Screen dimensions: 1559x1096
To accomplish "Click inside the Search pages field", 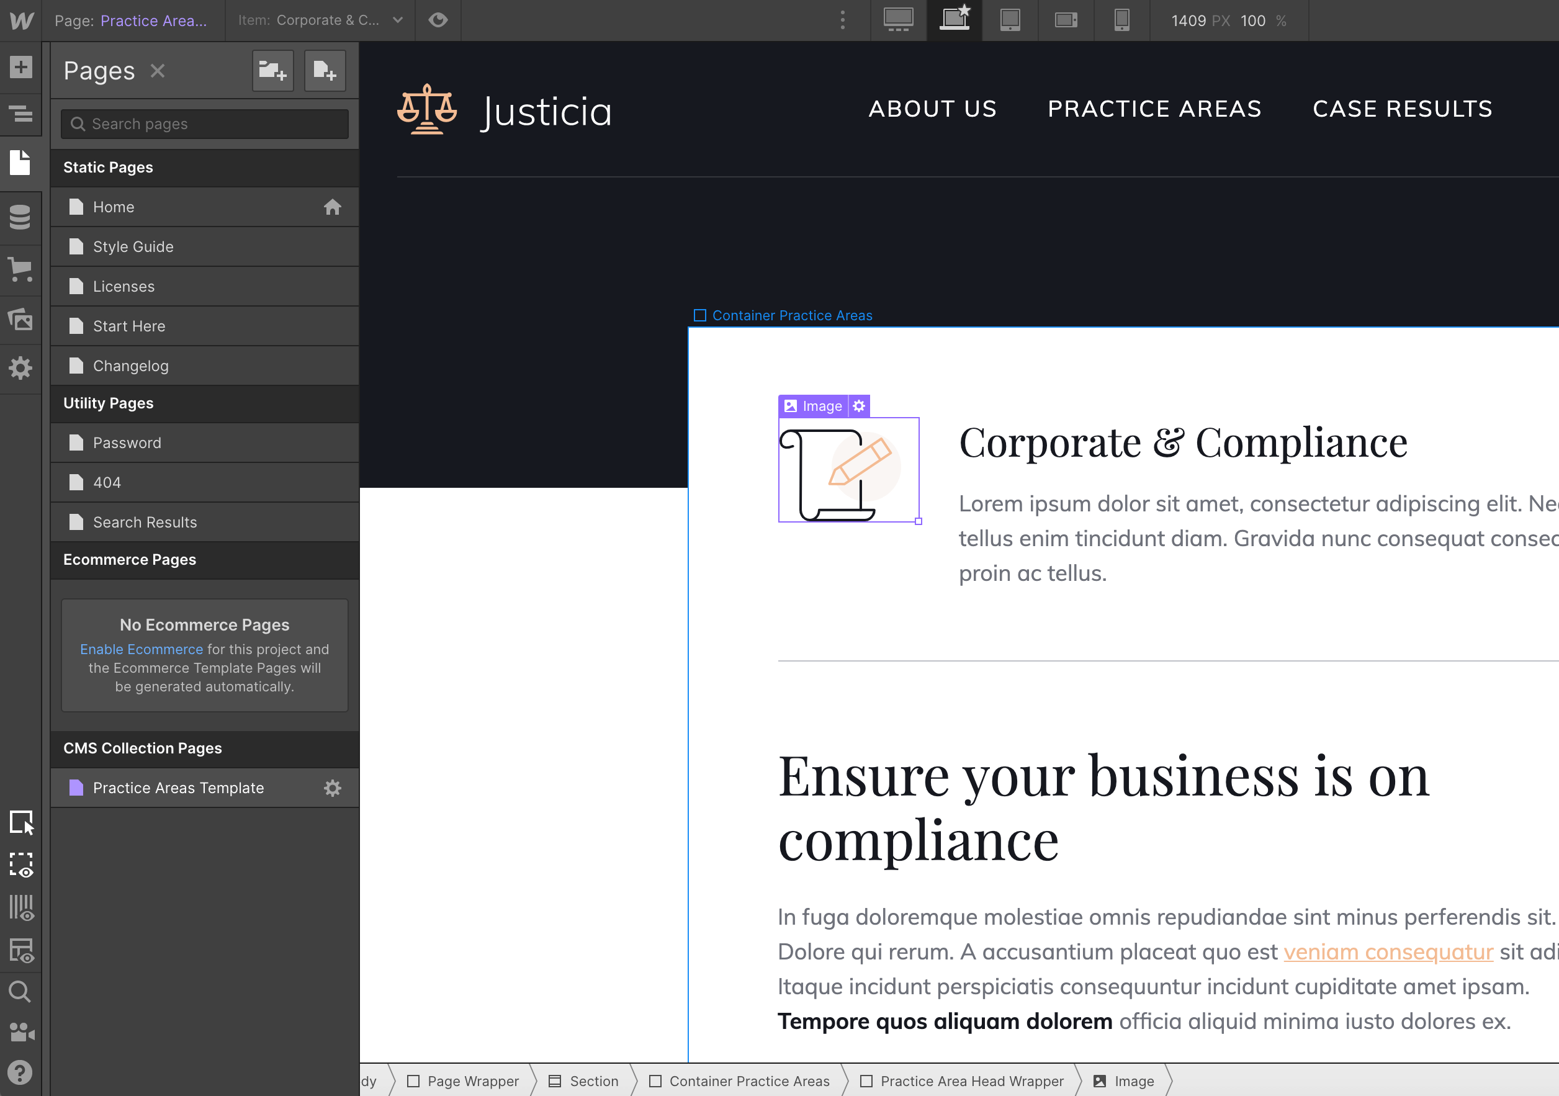I will coord(203,124).
